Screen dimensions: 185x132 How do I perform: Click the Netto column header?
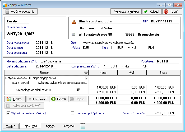click(x=103, y=73)
